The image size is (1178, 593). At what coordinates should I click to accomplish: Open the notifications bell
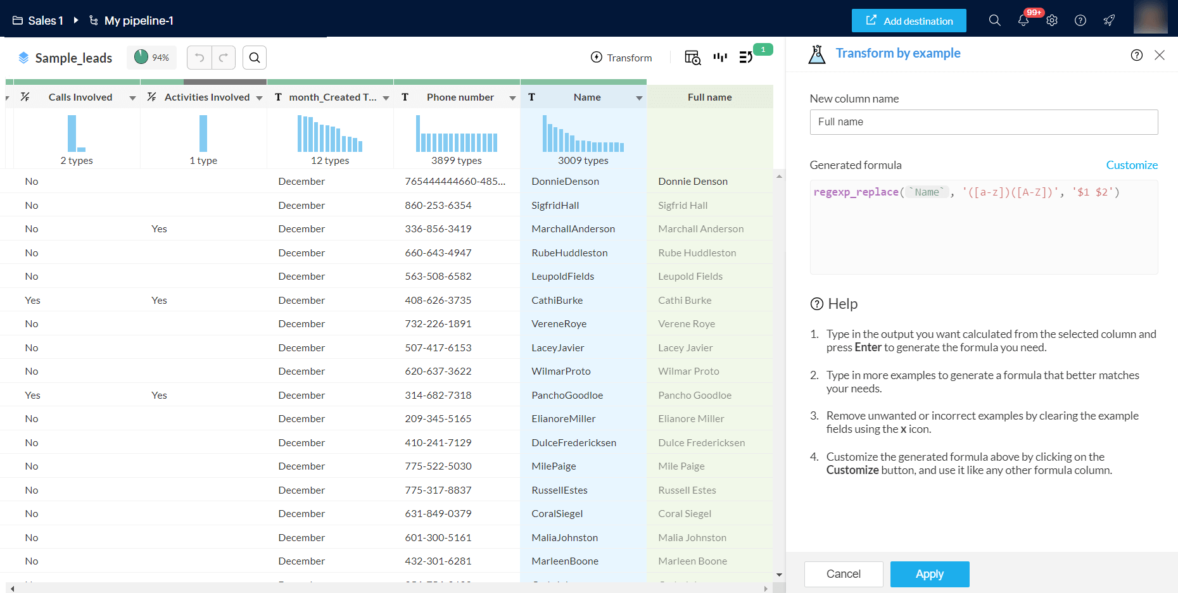click(1023, 20)
